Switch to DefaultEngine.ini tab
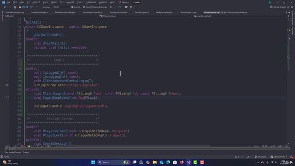The height and width of the screenshot is (166, 295). pyautogui.click(x=142, y=12)
